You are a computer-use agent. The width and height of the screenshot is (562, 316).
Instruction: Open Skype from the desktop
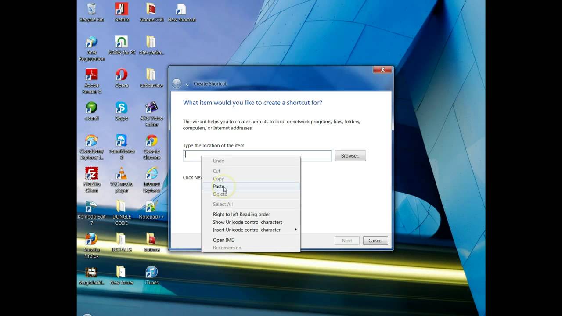coord(122,109)
